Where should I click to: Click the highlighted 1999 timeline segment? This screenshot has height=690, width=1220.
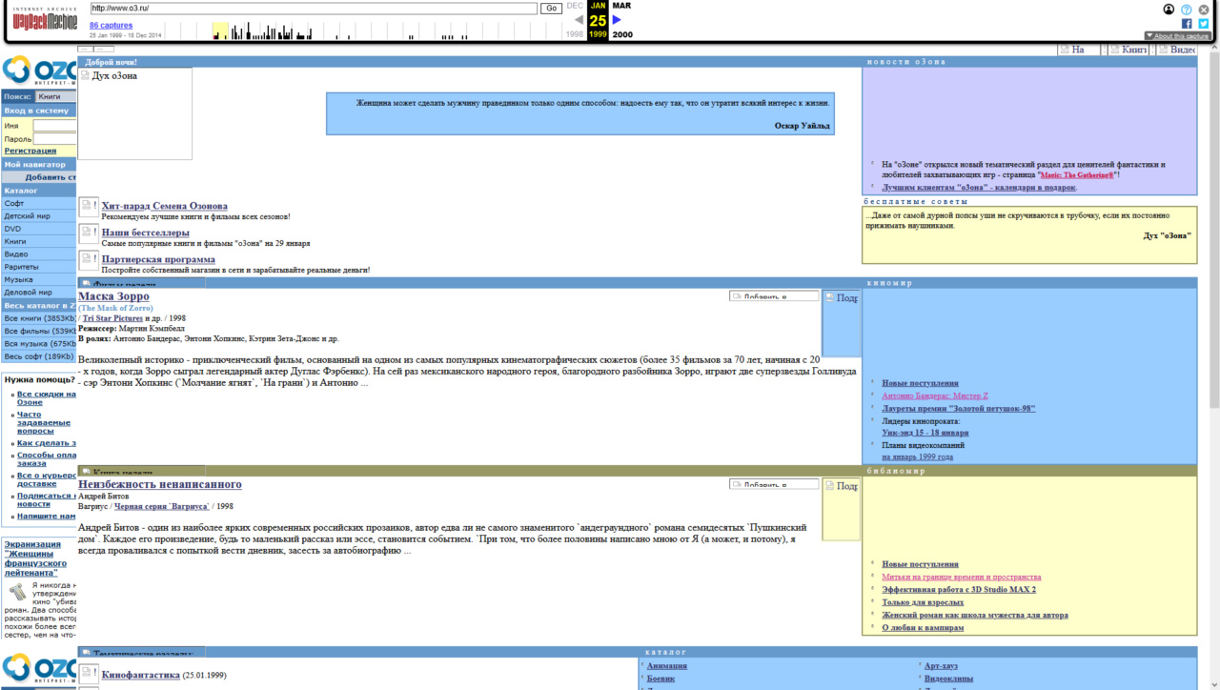coord(220,31)
